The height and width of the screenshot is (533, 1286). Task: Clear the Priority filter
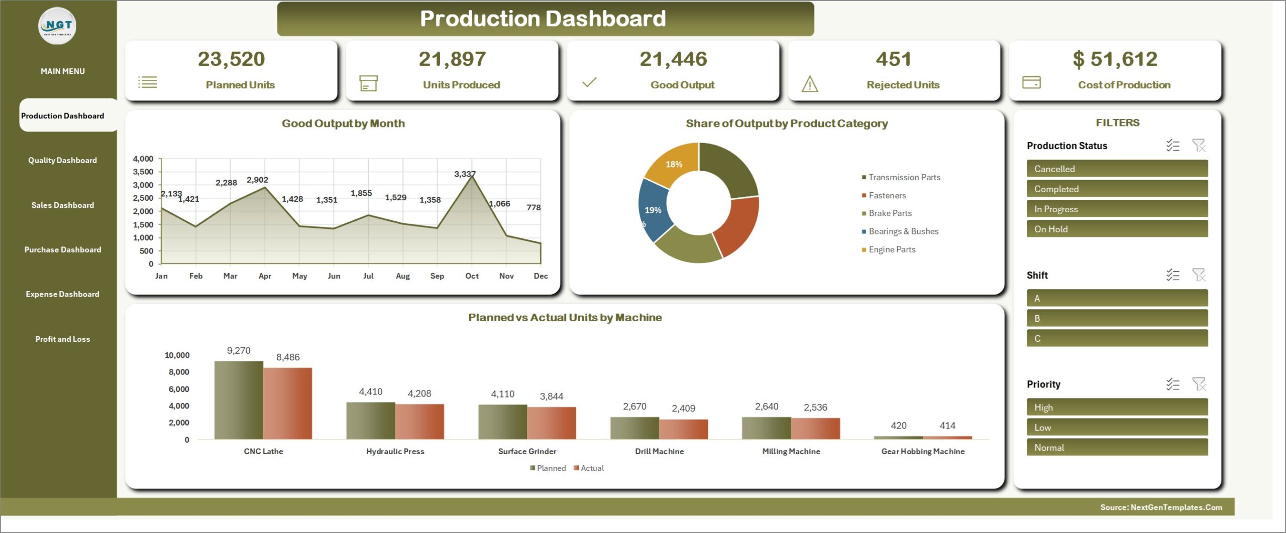coord(1199,384)
